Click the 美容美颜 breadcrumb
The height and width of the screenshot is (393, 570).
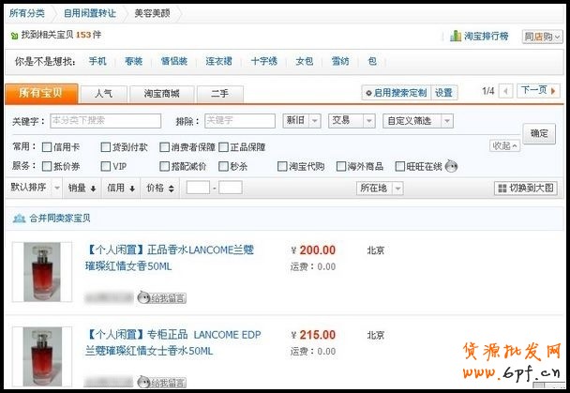[152, 13]
